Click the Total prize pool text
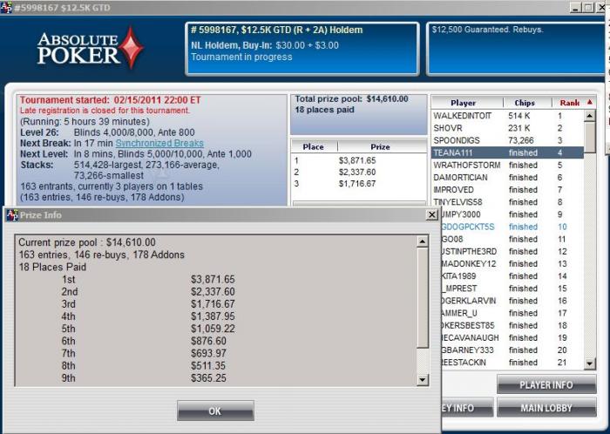The width and height of the screenshot is (610, 434). pos(351,98)
